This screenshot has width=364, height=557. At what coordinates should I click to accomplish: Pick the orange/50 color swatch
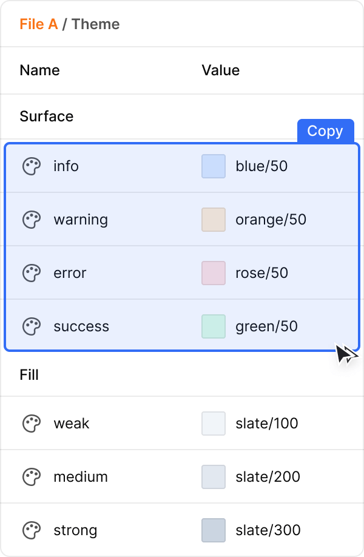(214, 220)
